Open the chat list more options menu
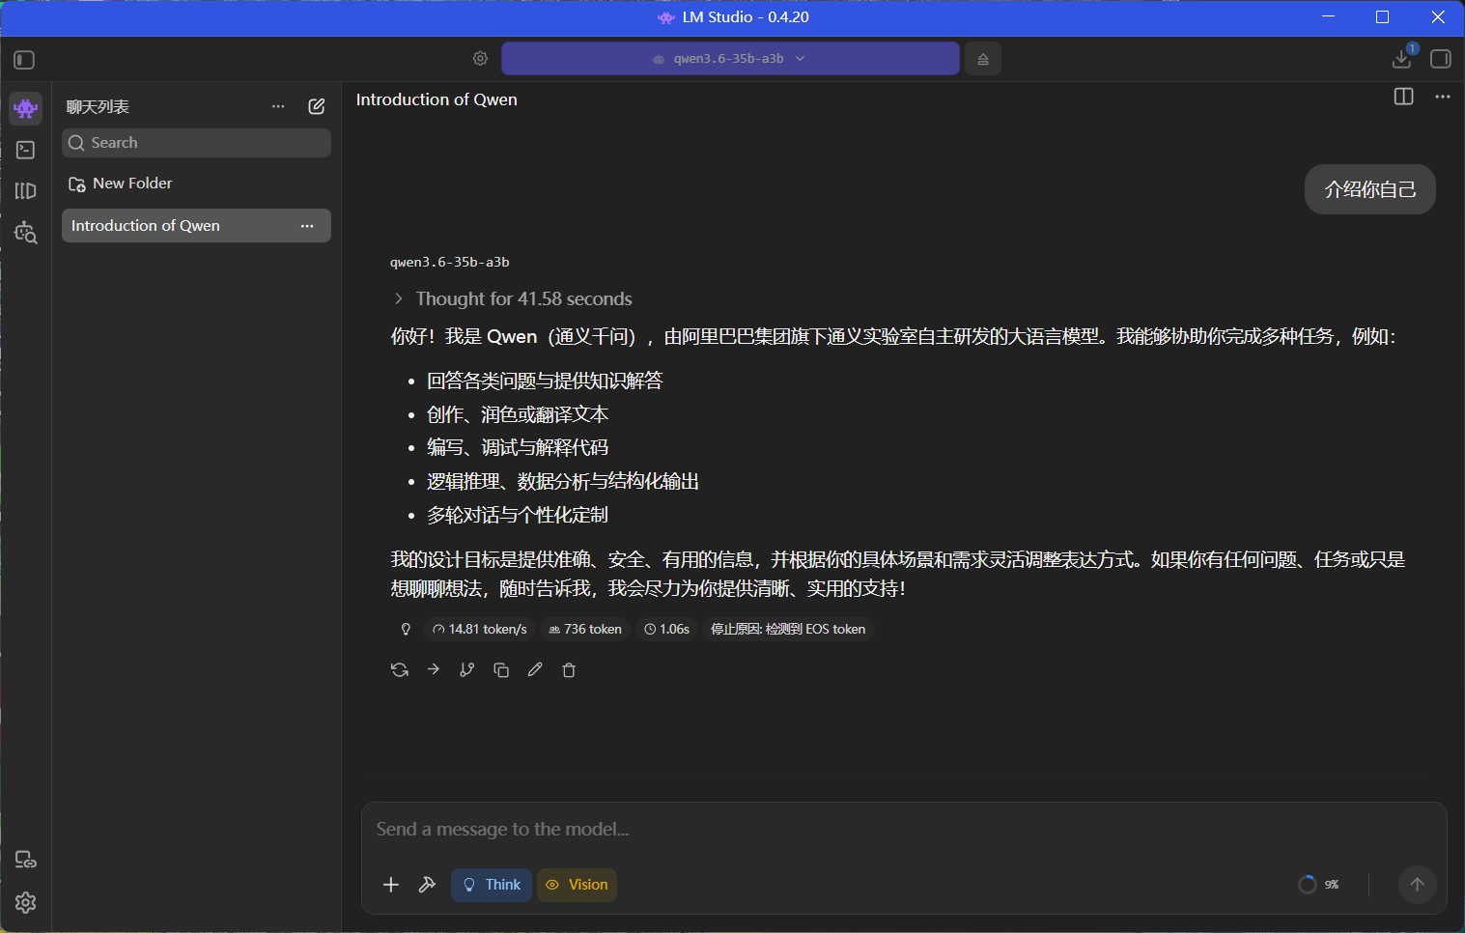Screen dimensions: 1465x933 pos(278,106)
